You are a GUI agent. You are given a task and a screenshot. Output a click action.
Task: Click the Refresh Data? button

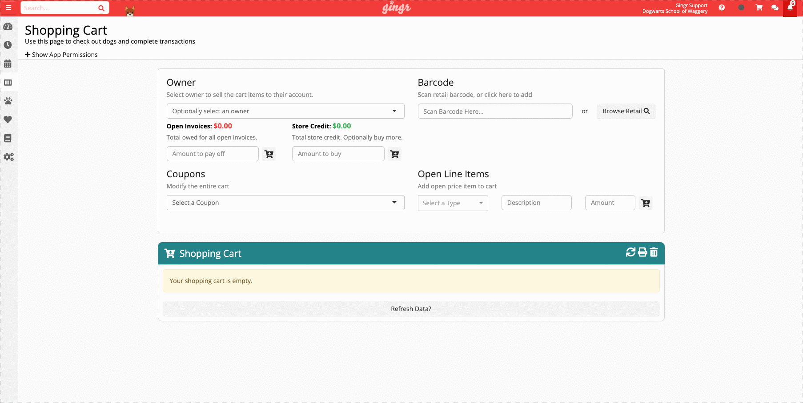411,309
